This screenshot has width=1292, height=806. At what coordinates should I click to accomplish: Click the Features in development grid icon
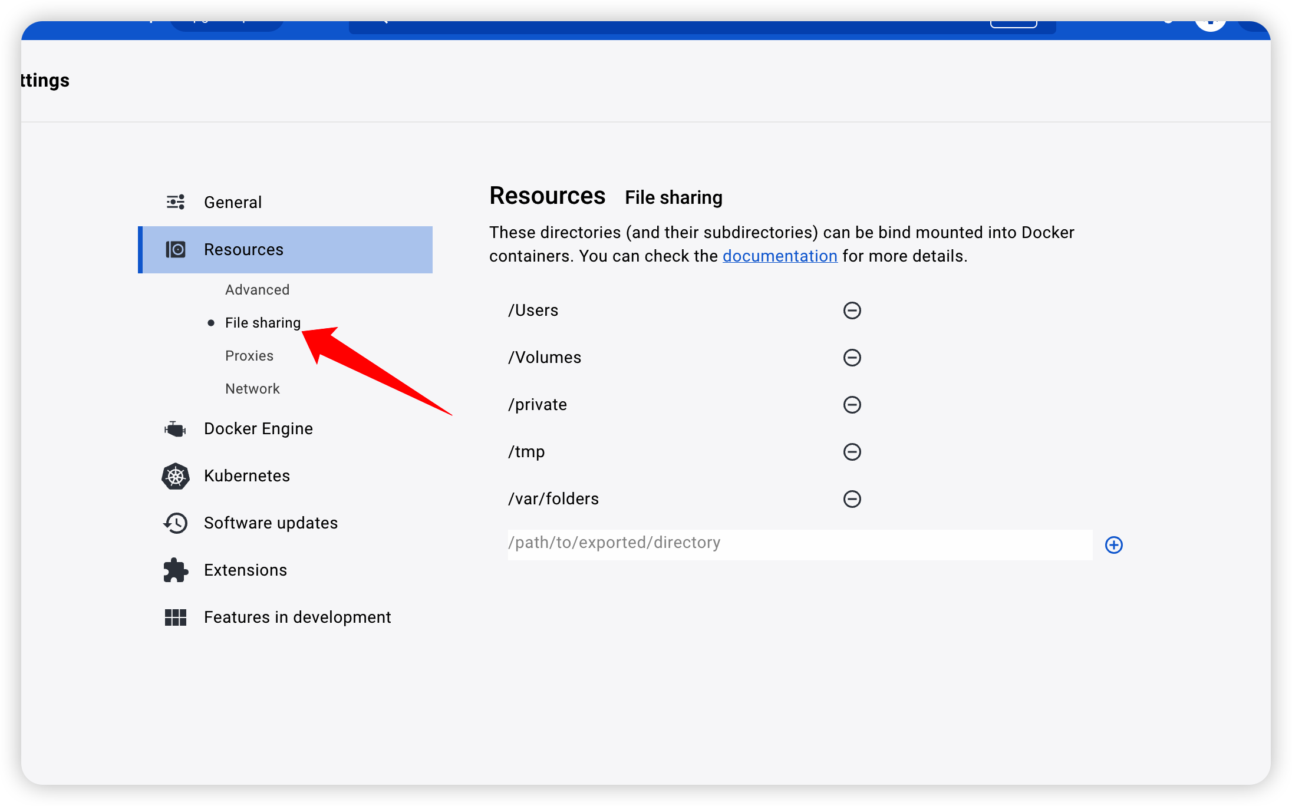pyautogui.click(x=175, y=617)
